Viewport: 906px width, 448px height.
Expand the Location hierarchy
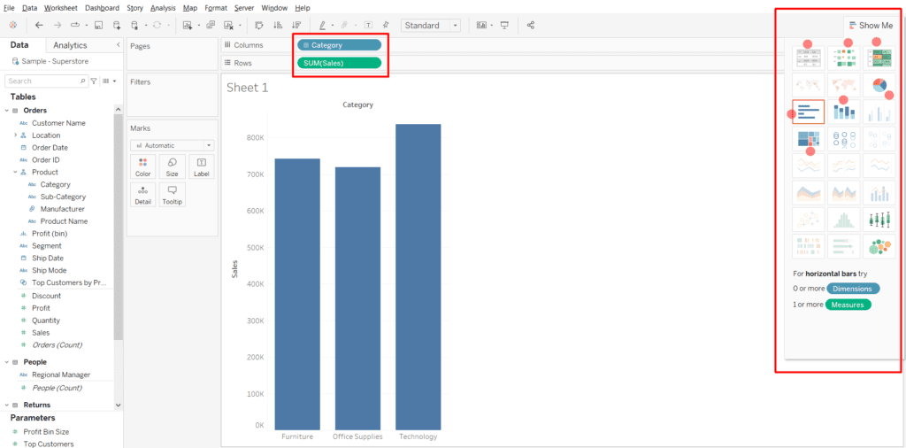click(16, 135)
